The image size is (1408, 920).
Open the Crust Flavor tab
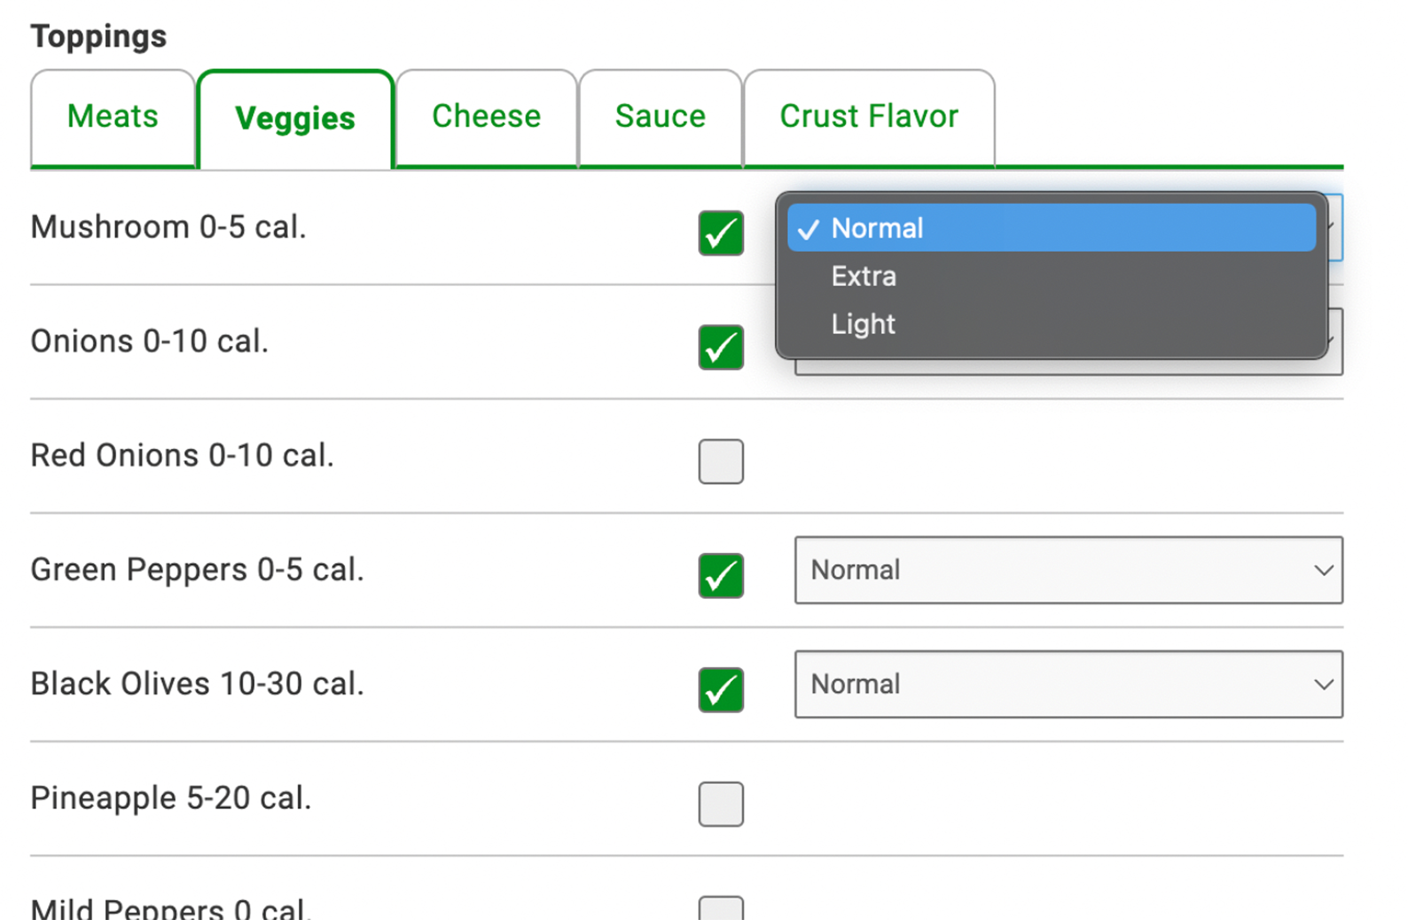[868, 116]
